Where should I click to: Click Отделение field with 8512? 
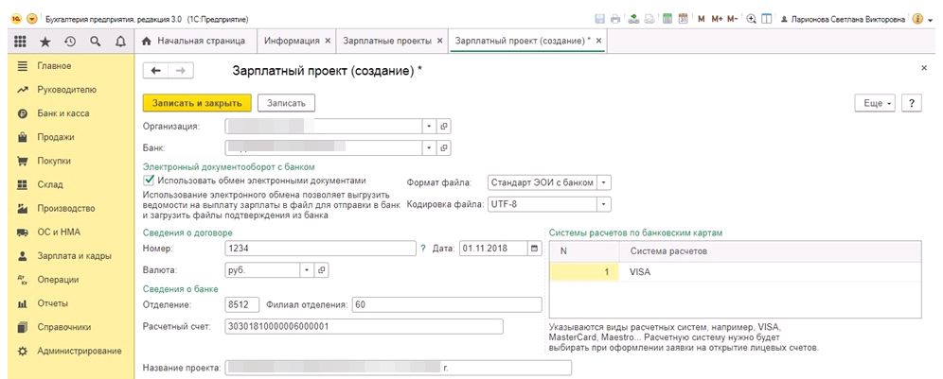point(241,304)
